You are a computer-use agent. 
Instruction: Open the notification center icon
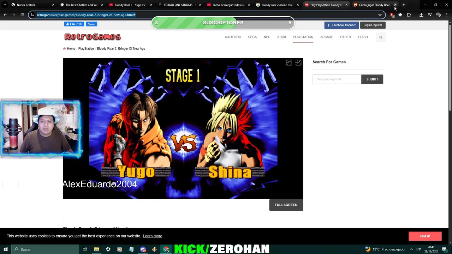[445, 249]
